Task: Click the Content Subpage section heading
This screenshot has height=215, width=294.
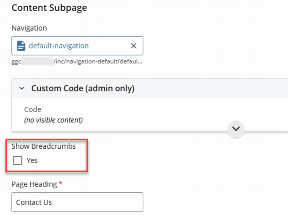Action: 49,8
